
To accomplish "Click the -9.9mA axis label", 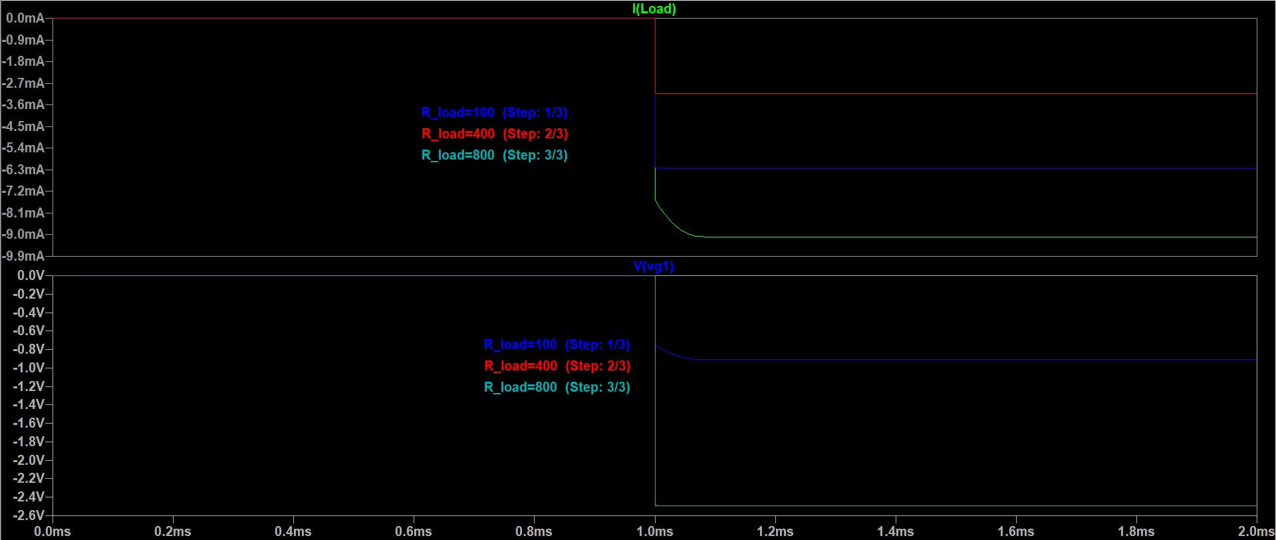I will point(23,256).
